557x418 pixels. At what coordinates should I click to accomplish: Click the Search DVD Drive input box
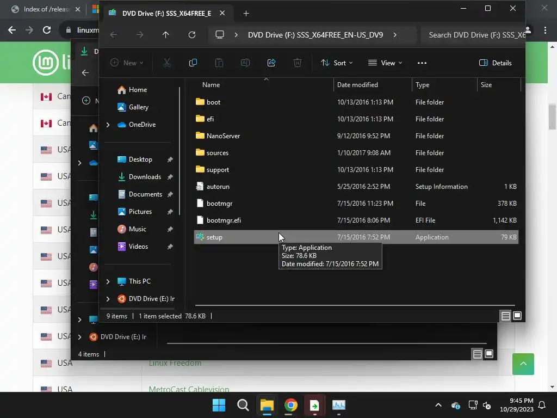point(473,35)
